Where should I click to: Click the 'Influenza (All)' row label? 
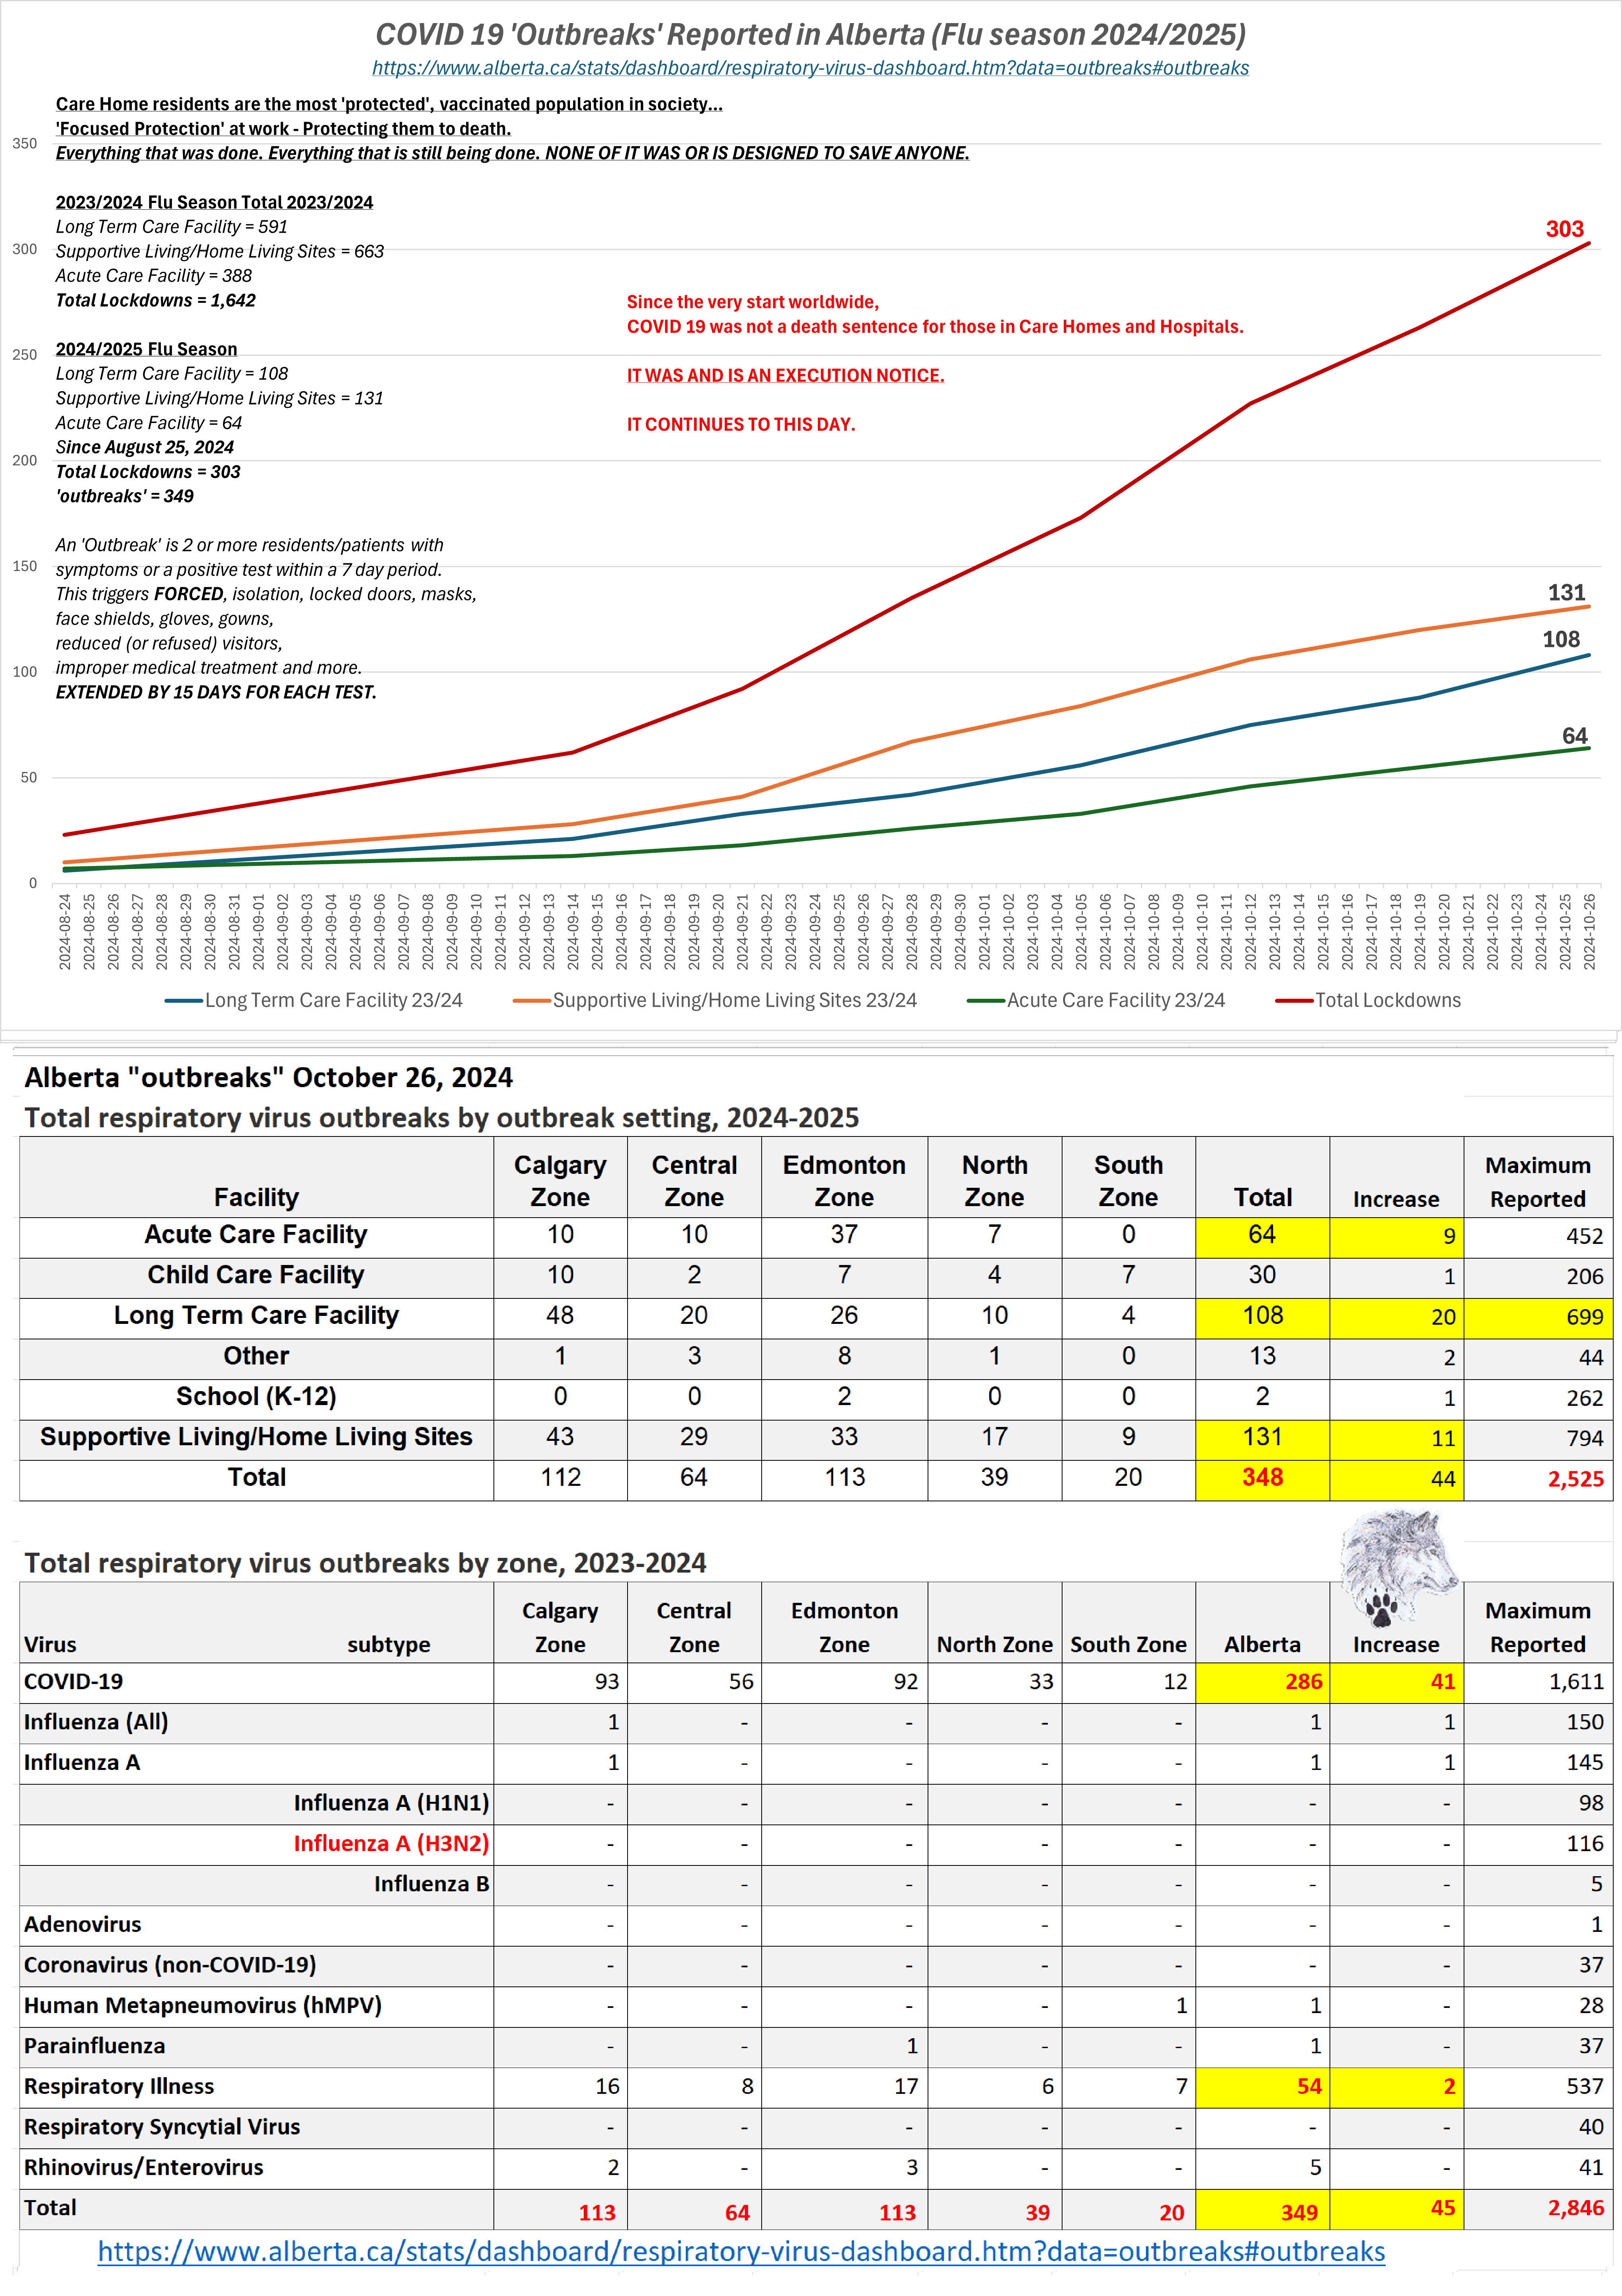point(96,1722)
